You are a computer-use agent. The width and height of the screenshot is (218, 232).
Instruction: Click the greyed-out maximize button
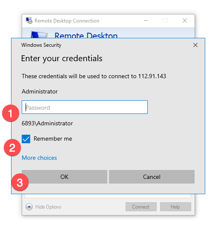coord(165,20)
